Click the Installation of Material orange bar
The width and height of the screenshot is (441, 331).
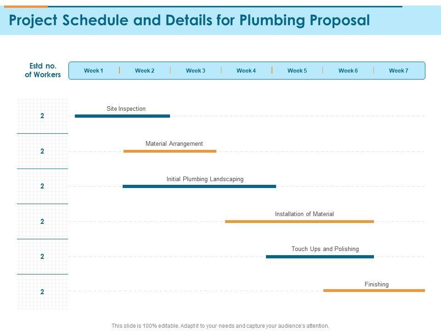point(300,222)
